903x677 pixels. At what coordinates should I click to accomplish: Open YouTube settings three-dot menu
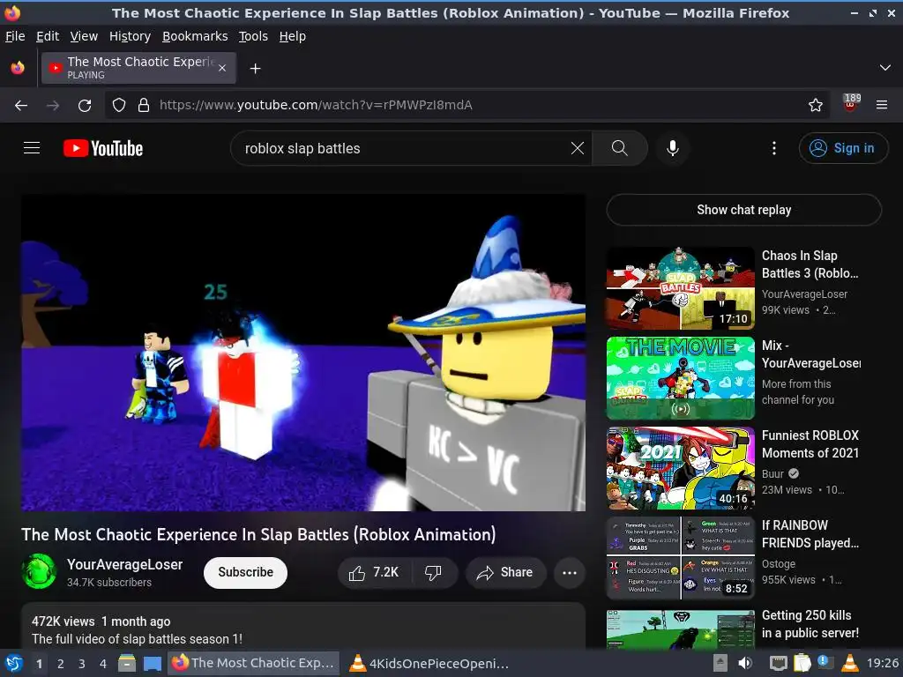click(x=774, y=148)
